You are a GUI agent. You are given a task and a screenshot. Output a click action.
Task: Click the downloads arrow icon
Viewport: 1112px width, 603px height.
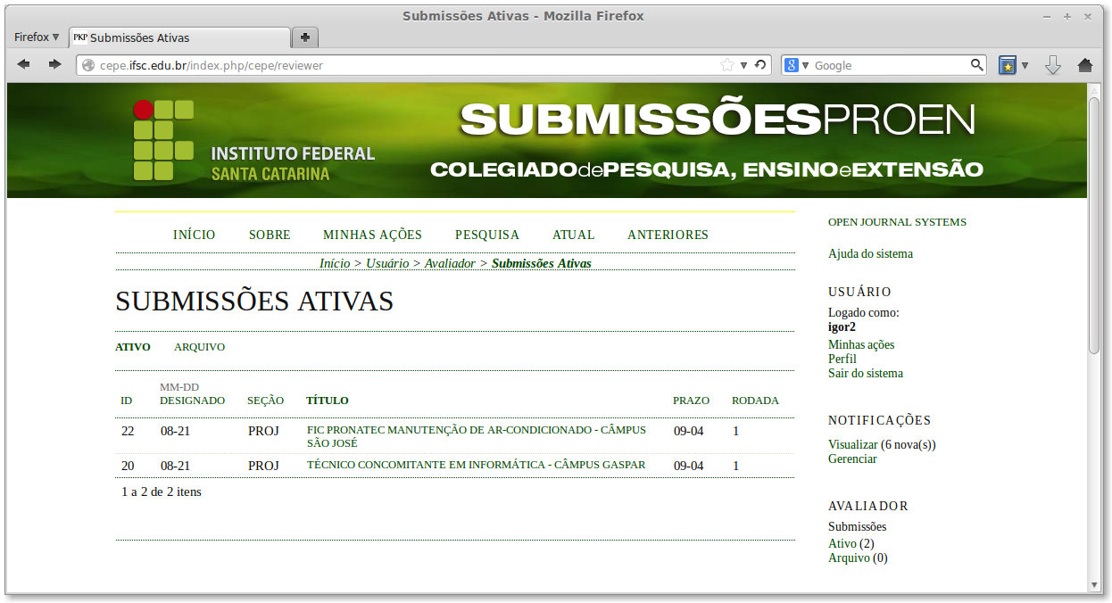click(x=1053, y=64)
